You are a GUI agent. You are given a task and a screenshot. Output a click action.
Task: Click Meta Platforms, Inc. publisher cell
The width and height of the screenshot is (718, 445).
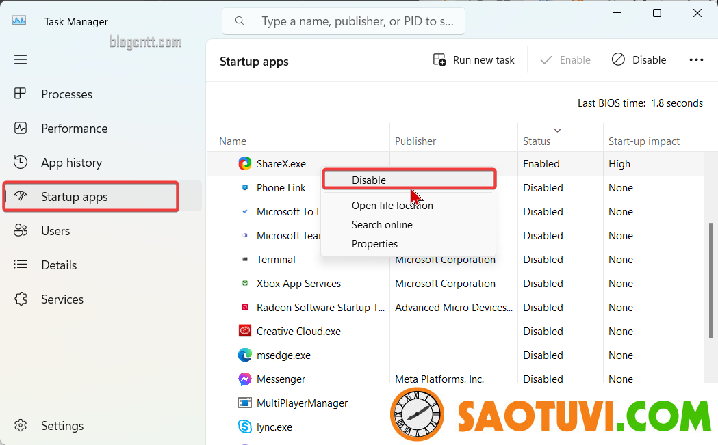pos(439,379)
